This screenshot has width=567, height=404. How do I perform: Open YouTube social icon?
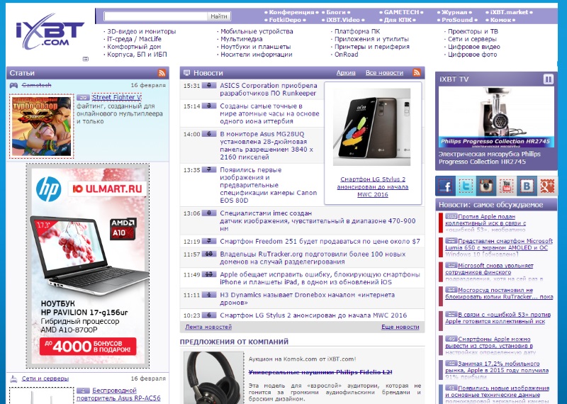point(506,186)
